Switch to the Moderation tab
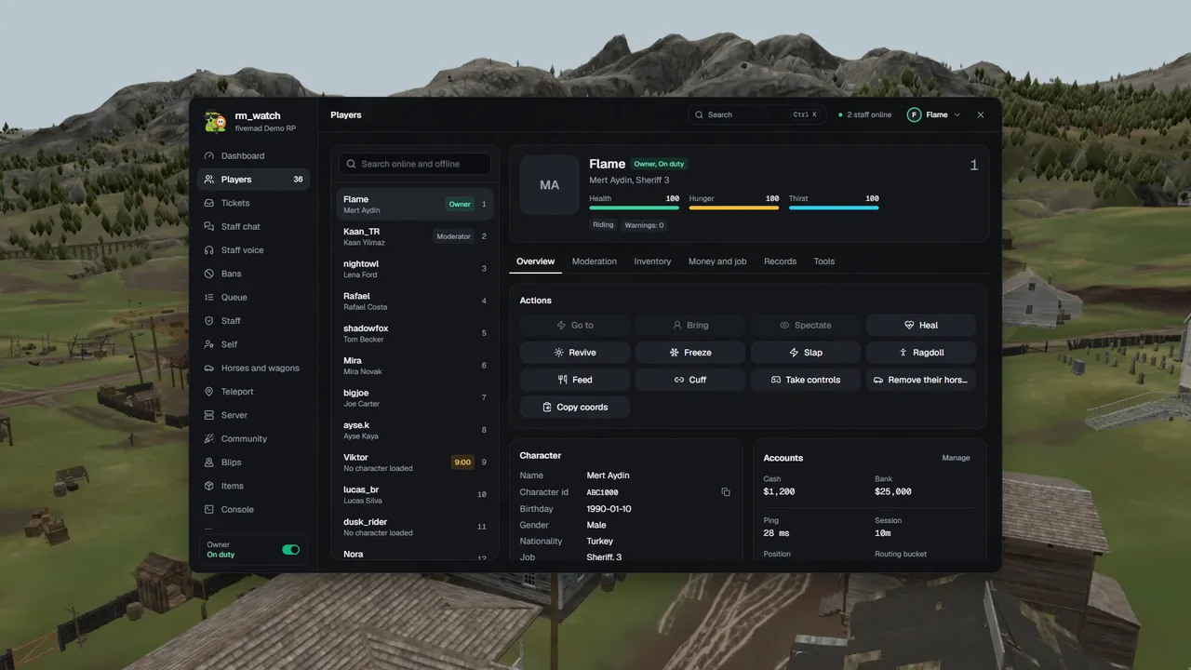 [595, 261]
